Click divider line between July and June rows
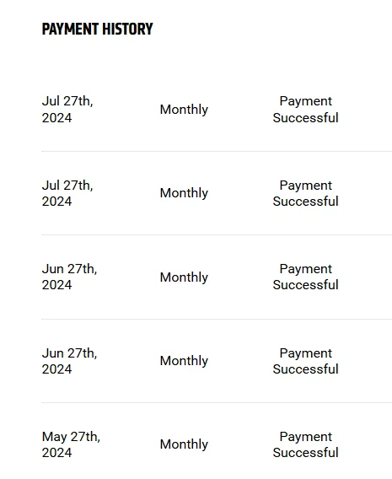Viewport: 392px width, 479px height. coord(217,234)
